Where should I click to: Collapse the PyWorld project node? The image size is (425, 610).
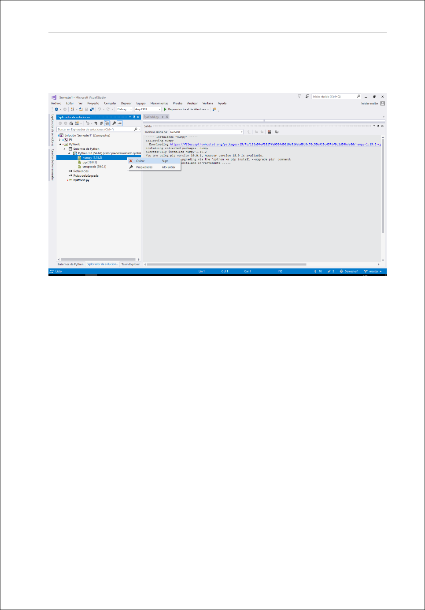click(x=60, y=144)
